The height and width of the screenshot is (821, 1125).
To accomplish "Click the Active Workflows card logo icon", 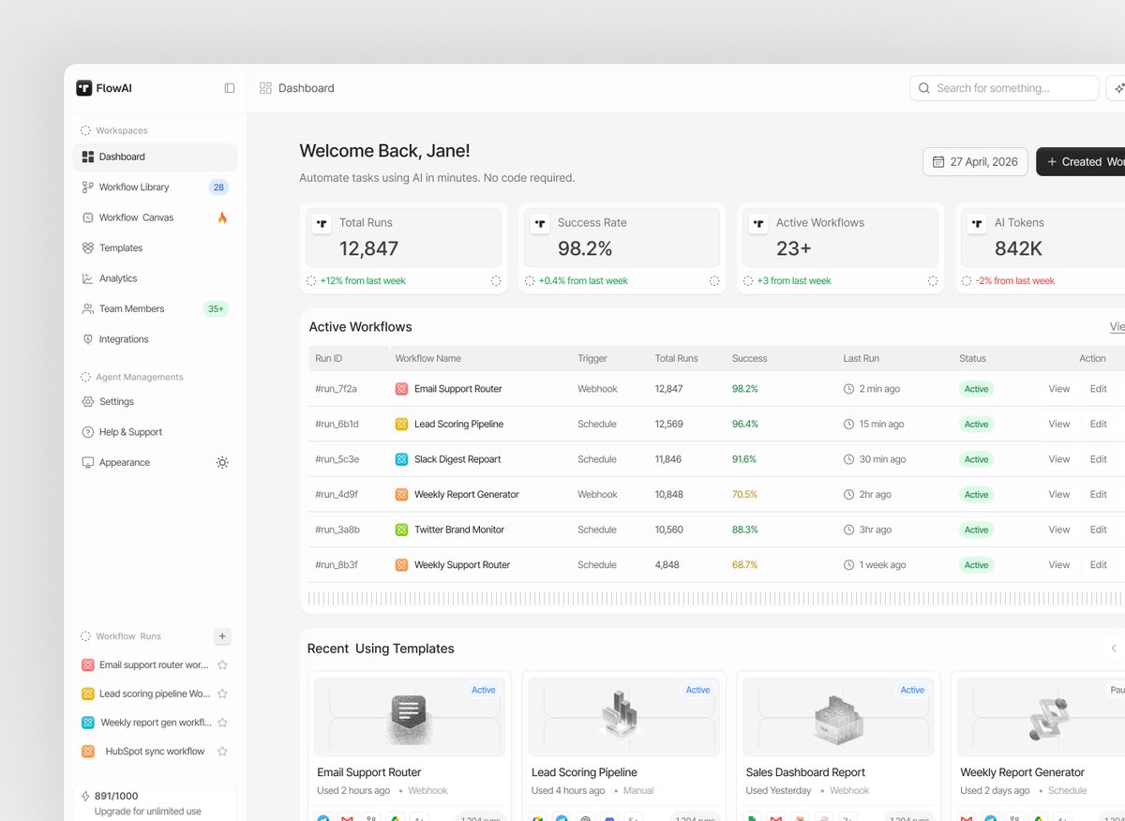I will pyautogui.click(x=758, y=224).
